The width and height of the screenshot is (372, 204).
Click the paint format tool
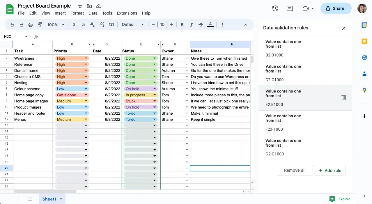(40, 24)
